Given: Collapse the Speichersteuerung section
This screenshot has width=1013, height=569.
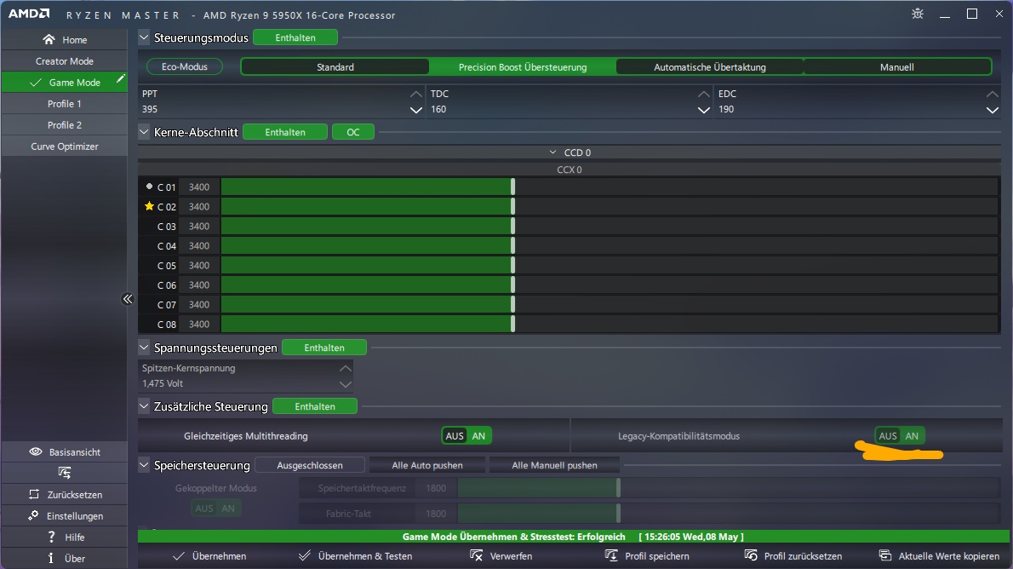Looking at the screenshot, I should [144, 465].
